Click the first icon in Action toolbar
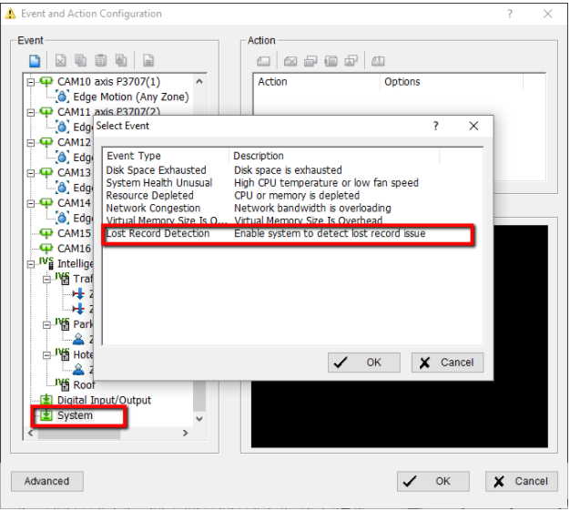Viewport: 570px width, 511px height. coord(264,61)
